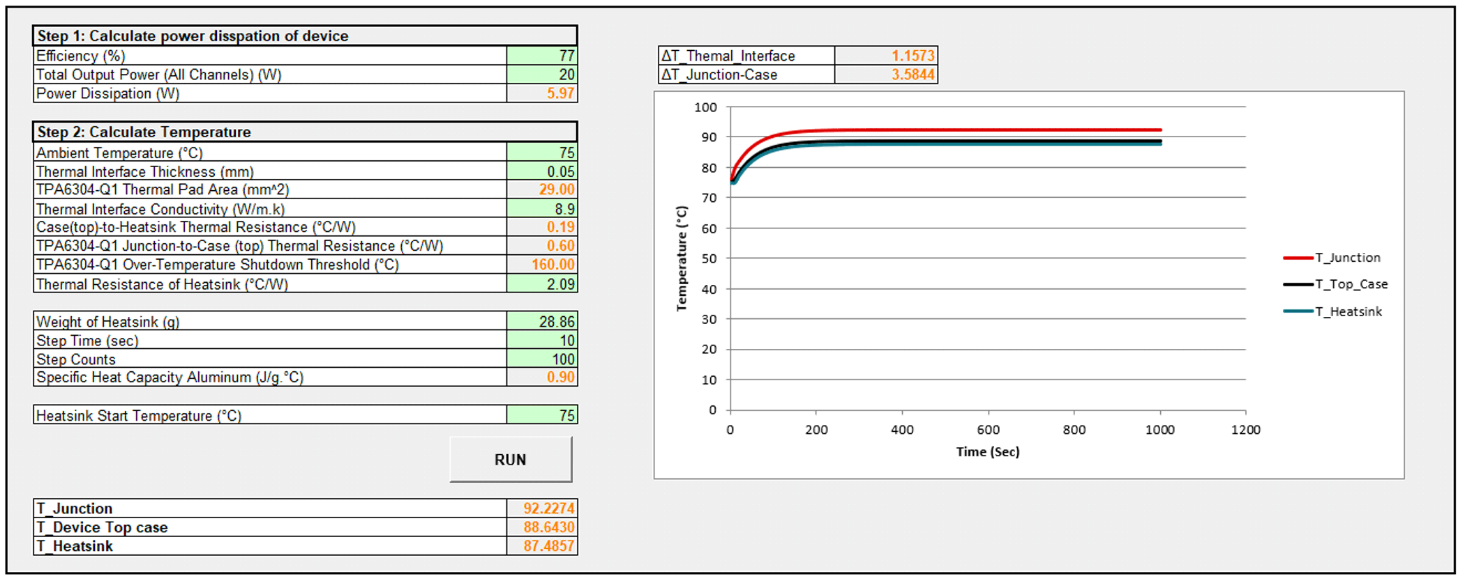Screen dimensions: 1465x583
Task: Select the Weight of Heatsink value
Action: (542, 322)
